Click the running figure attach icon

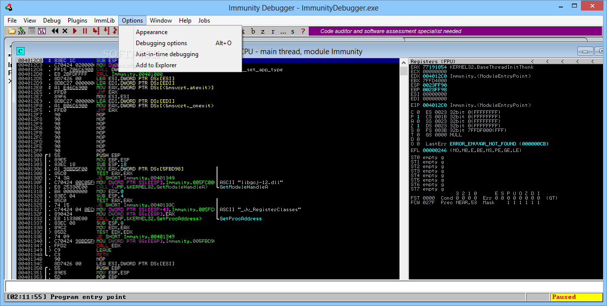click(x=21, y=31)
